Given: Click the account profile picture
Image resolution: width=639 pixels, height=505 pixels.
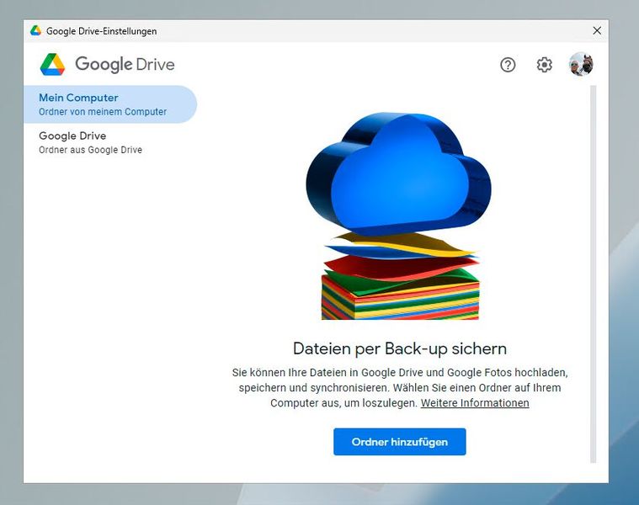Looking at the screenshot, I should coord(581,64).
